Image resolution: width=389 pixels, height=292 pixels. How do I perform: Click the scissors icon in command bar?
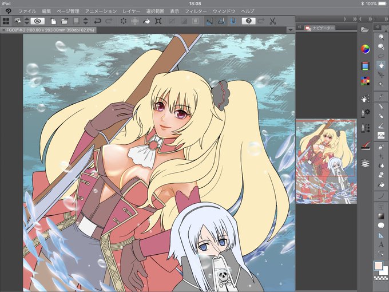273,21
